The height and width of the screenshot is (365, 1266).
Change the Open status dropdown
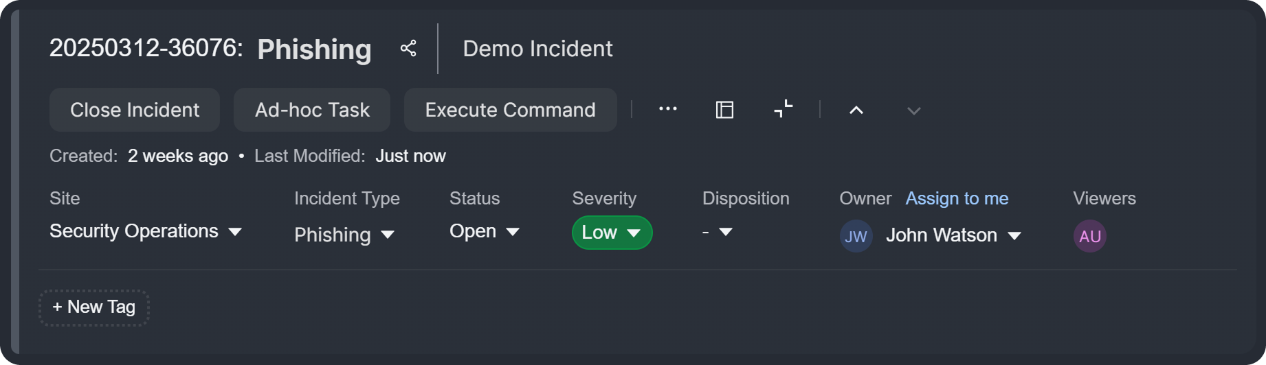(x=485, y=231)
